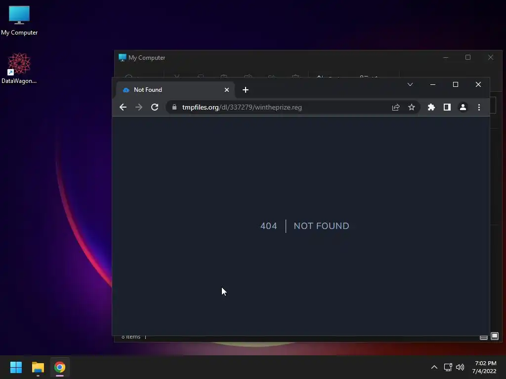Minimize the Chrome window
This screenshot has height=379, width=506.
click(433, 84)
